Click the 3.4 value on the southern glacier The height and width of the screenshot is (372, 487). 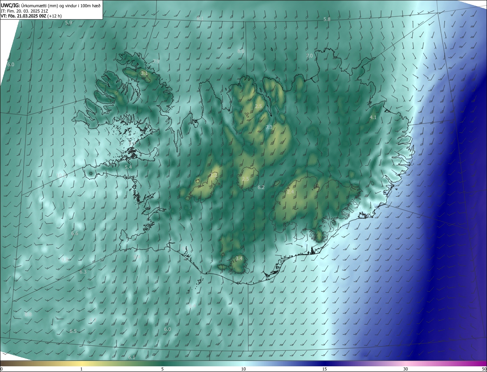[x=239, y=258]
